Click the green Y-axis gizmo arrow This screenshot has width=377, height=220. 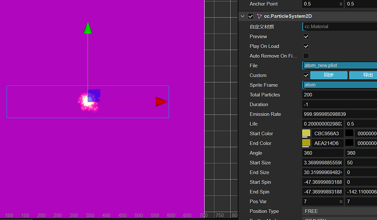point(88,28)
